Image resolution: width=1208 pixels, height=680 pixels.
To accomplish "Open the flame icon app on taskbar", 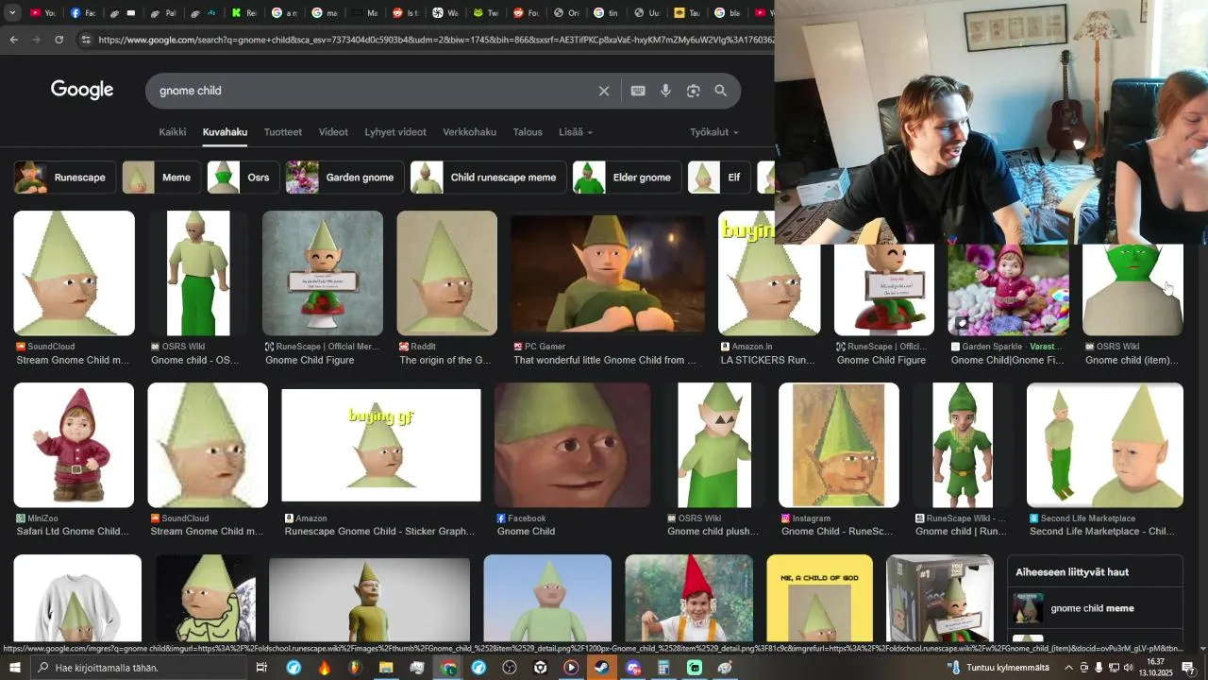I will [x=325, y=668].
